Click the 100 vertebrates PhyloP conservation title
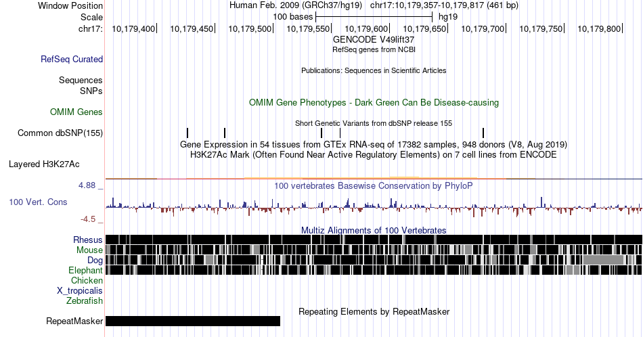Viewport: 643px width, 337px height. point(374,185)
